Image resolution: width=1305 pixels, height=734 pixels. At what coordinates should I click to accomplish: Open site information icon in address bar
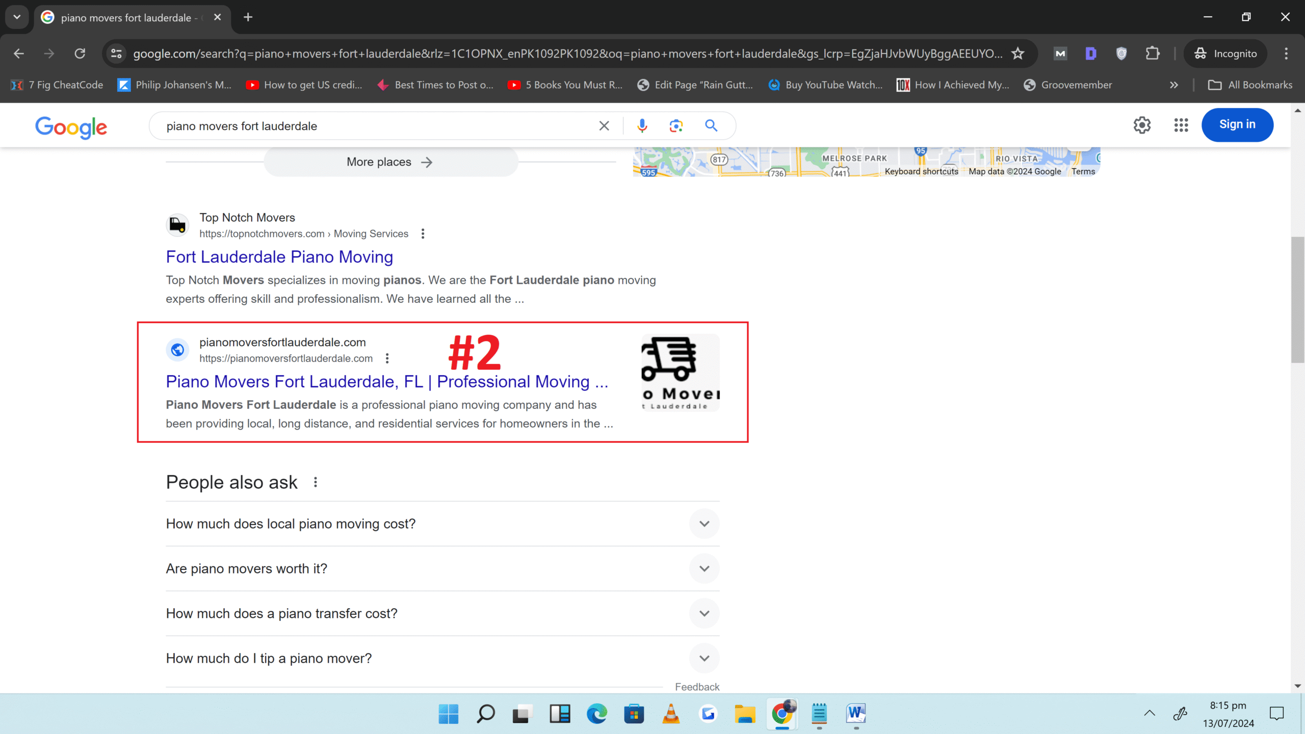click(x=116, y=54)
